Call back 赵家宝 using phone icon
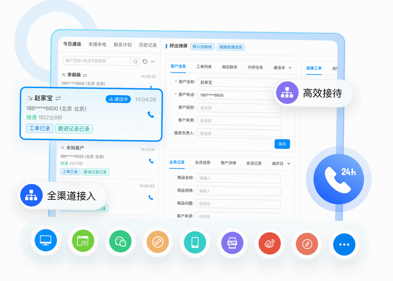This screenshot has width=393, height=281. click(151, 114)
